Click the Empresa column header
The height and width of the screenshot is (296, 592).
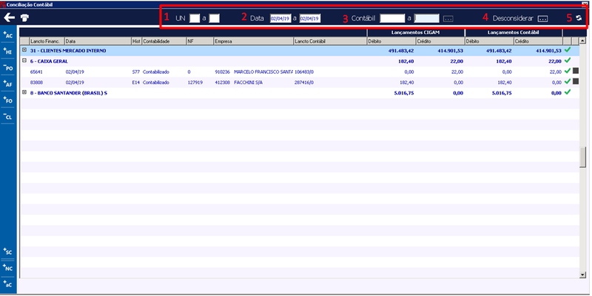[253, 41]
